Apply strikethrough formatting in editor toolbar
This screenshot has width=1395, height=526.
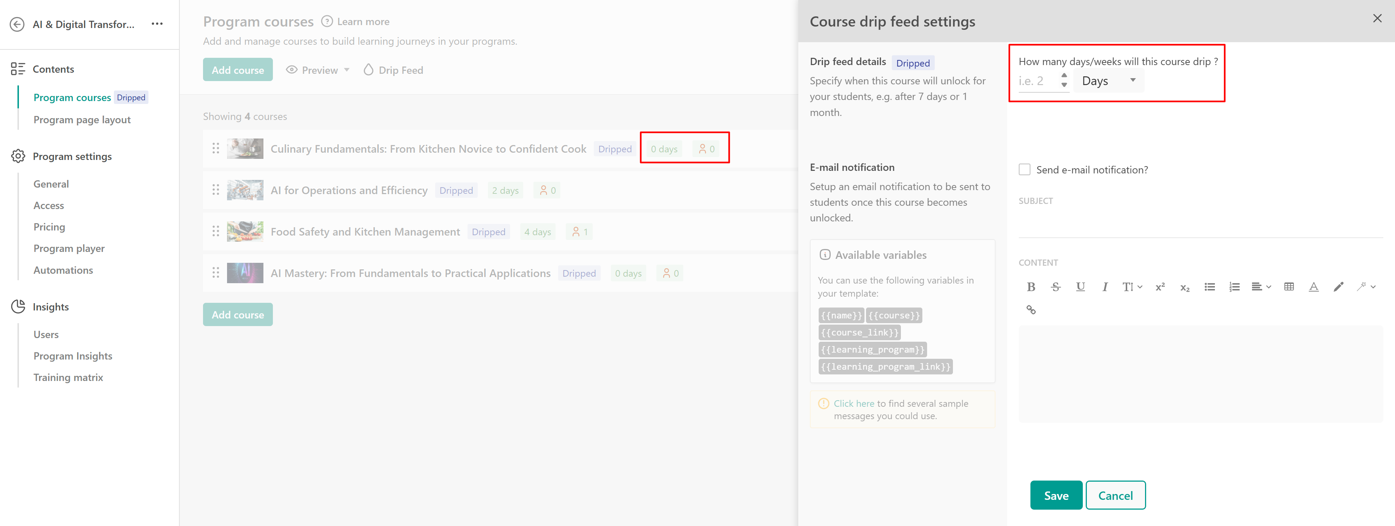coord(1056,287)
